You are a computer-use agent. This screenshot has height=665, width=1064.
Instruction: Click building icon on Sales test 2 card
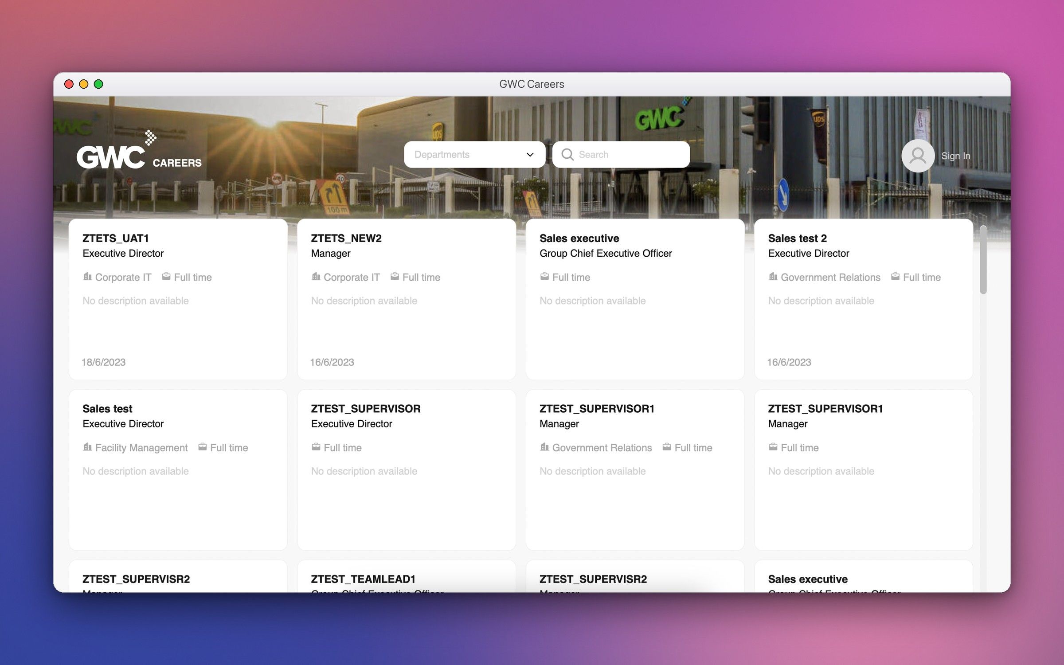[x=773, y=277]
